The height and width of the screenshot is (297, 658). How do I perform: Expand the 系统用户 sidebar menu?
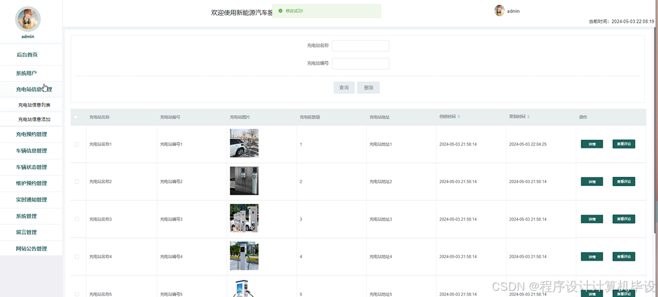[x=31, y=73]
